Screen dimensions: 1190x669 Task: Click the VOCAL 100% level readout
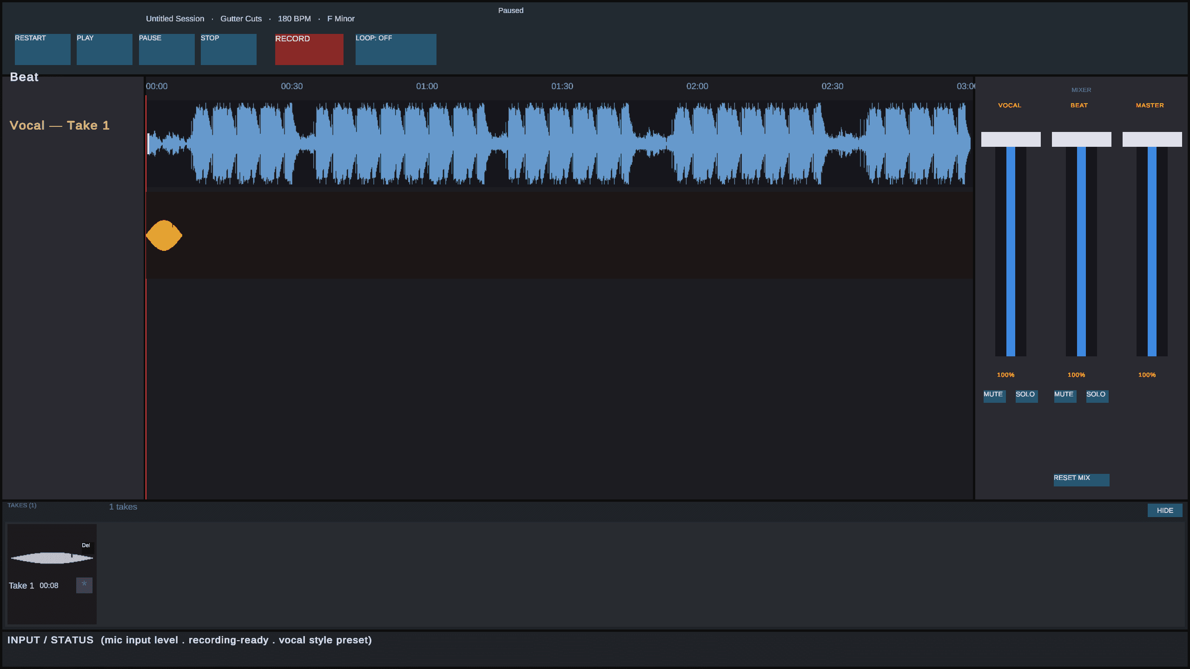[x=1005, y=375]
